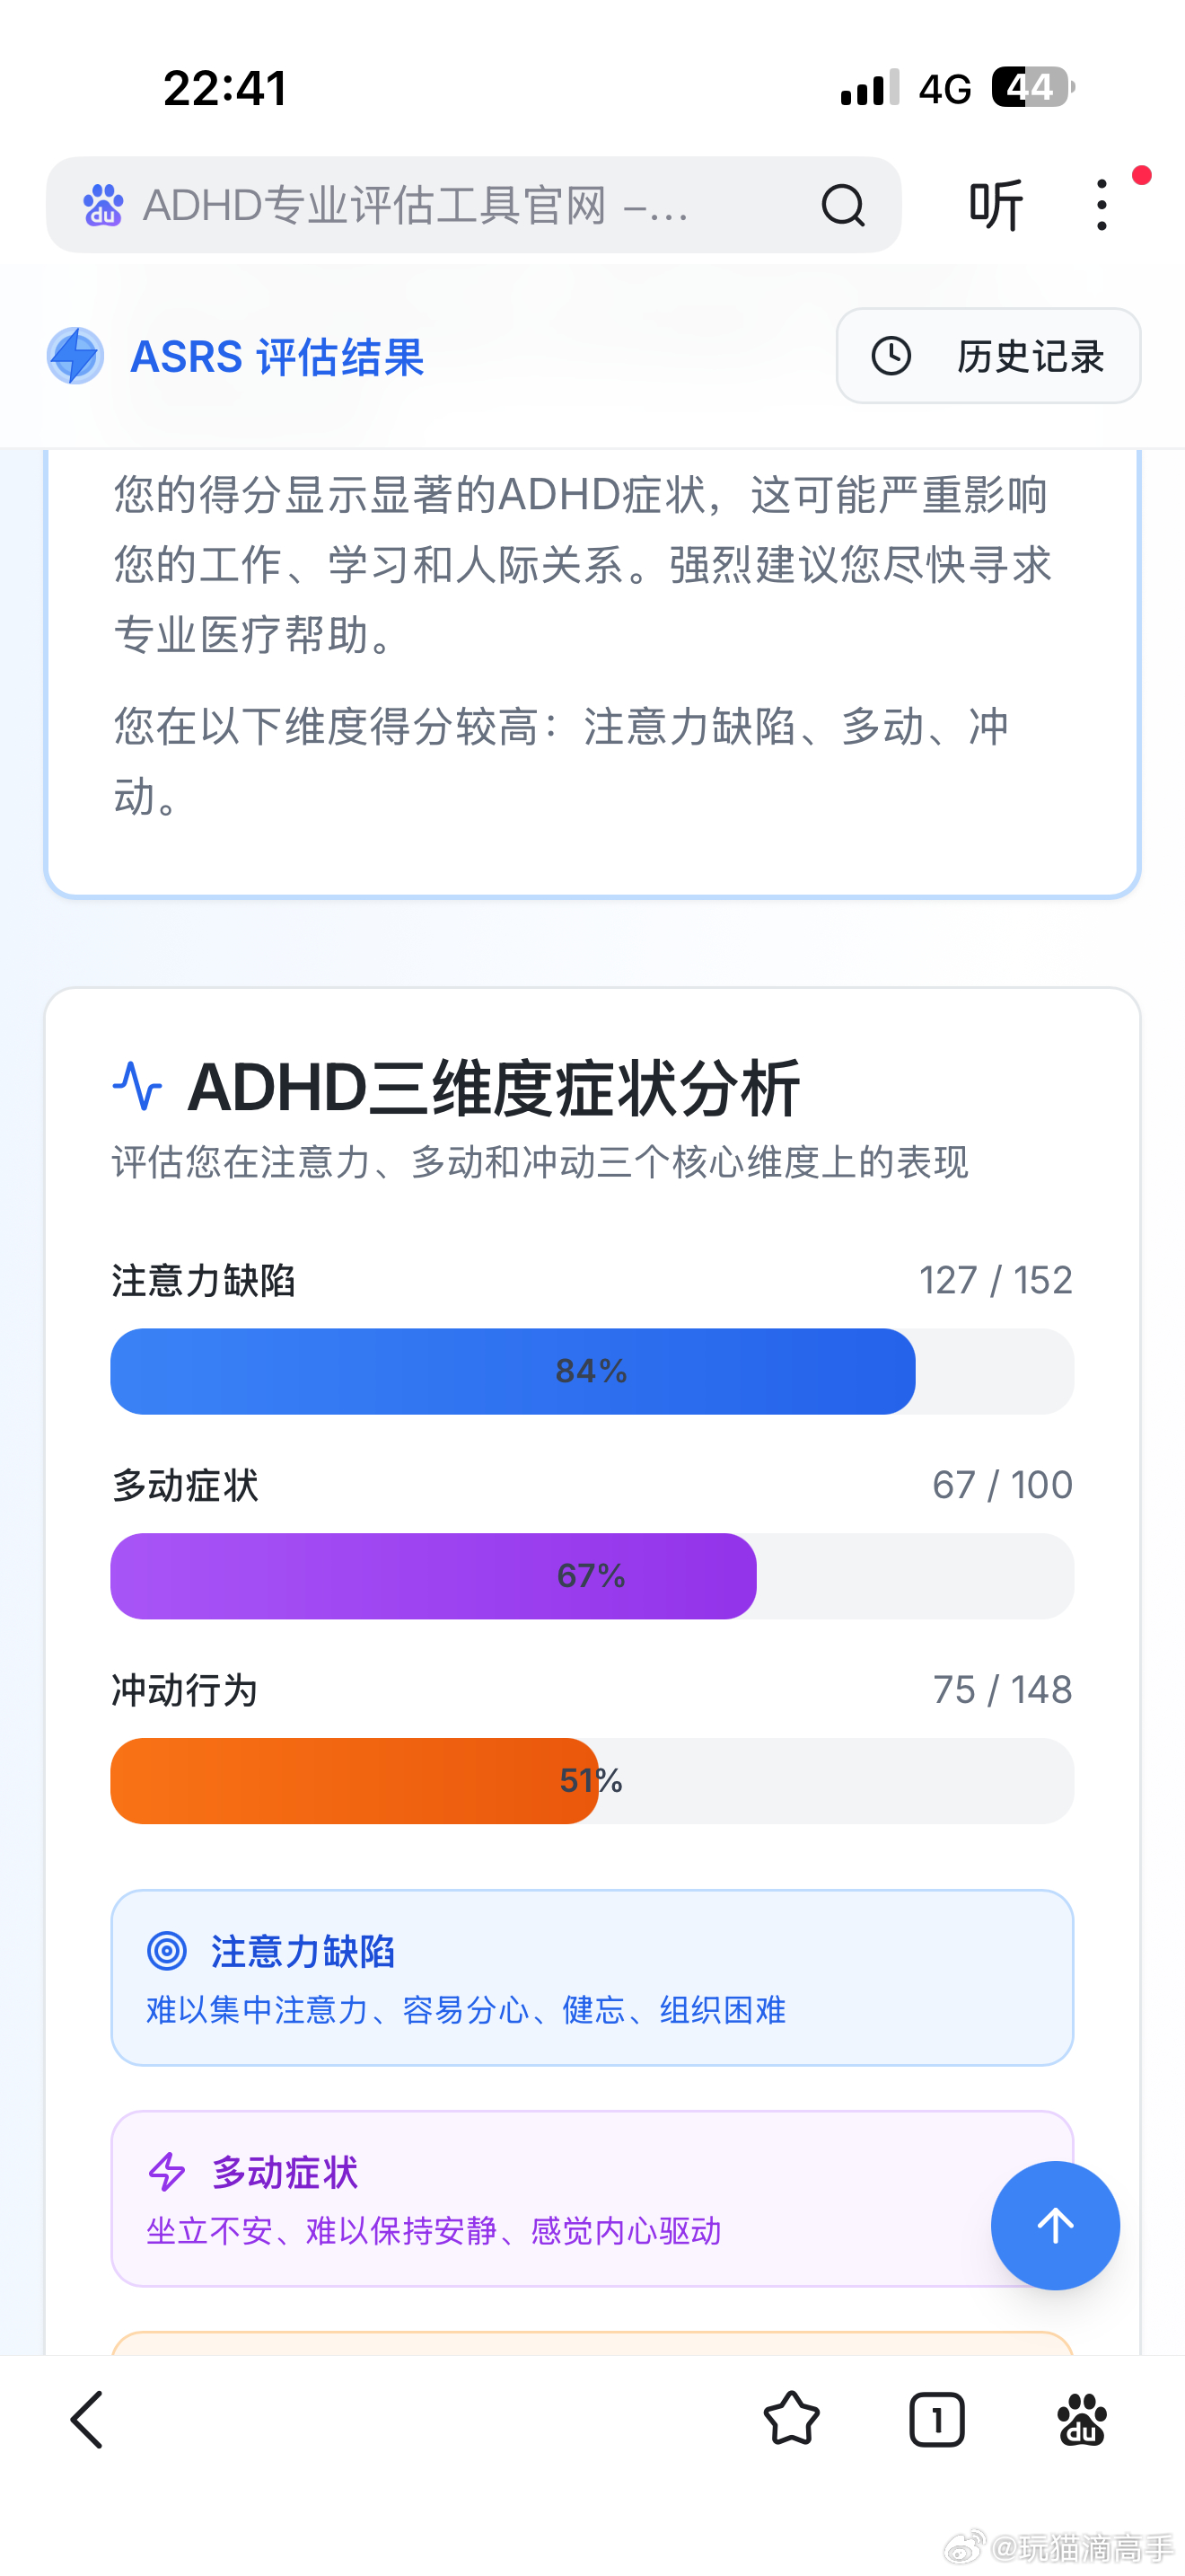Select the 注意力缺陷 description card
1185x2576 pixels.
[592, 1977]
